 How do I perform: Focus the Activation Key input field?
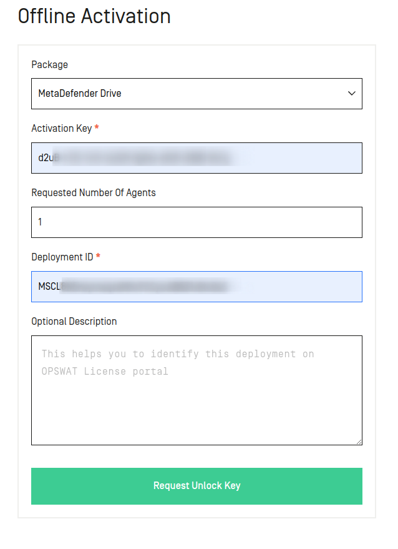tap(197, 158)
